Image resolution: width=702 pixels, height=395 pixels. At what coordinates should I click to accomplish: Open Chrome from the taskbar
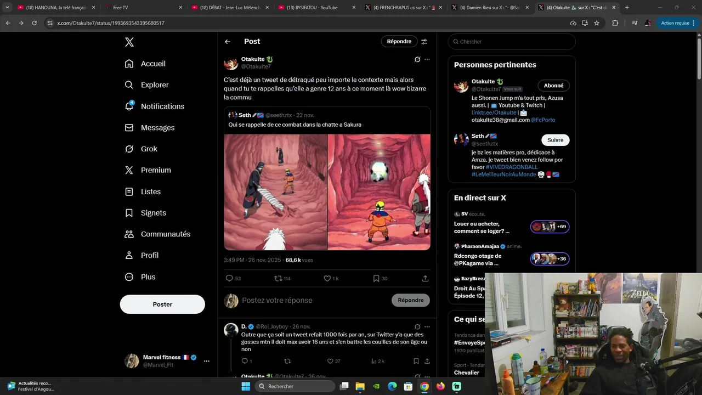click(x=424, y=386)
